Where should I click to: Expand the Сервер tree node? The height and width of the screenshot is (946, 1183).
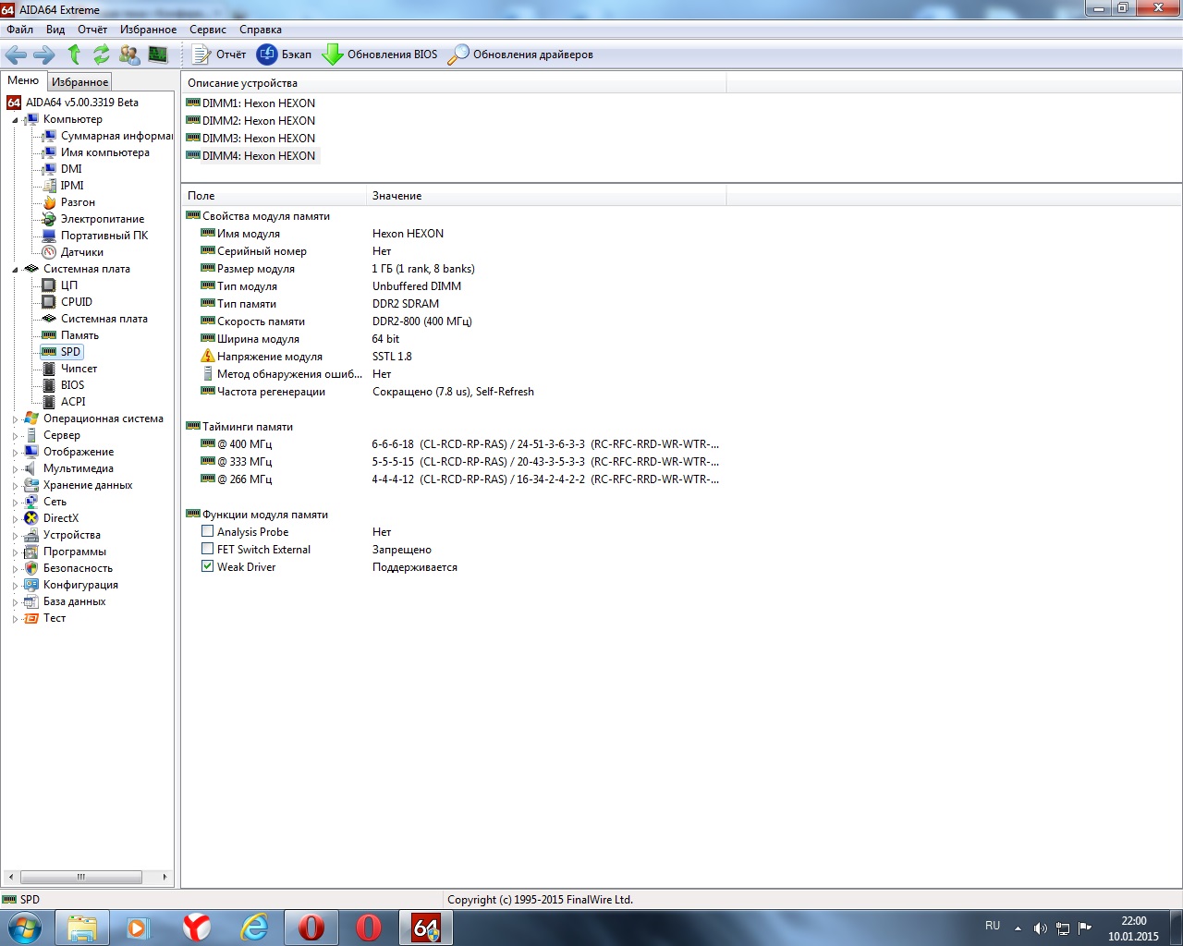pyautogui.click(x=15, y=435)
